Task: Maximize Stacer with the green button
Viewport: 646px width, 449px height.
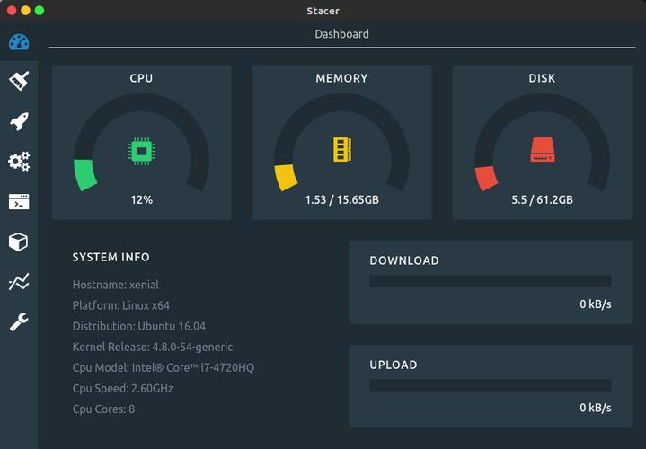Action: (40, 10)
